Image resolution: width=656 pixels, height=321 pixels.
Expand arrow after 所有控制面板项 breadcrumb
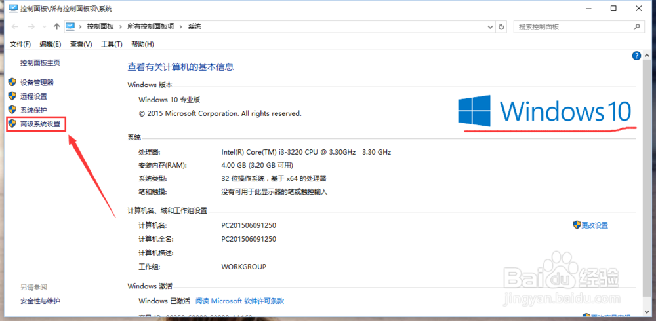pyautogui.click(x=181, y=27)
